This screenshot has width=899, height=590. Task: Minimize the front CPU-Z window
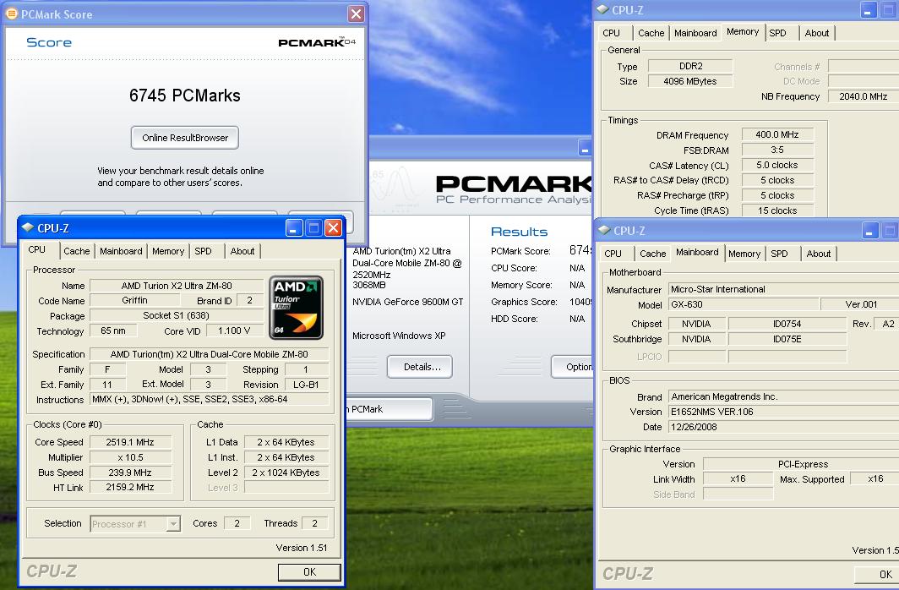(294, 228)
